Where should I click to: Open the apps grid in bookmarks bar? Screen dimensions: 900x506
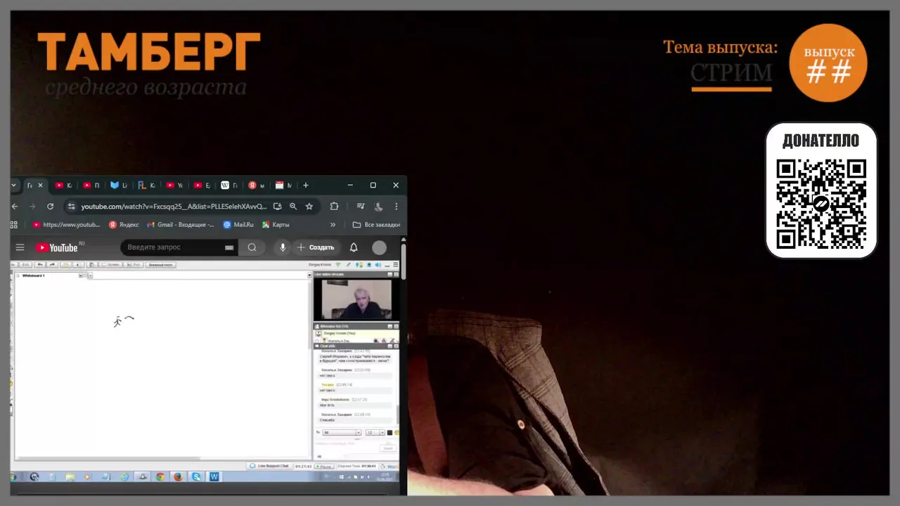coord(14,225)
